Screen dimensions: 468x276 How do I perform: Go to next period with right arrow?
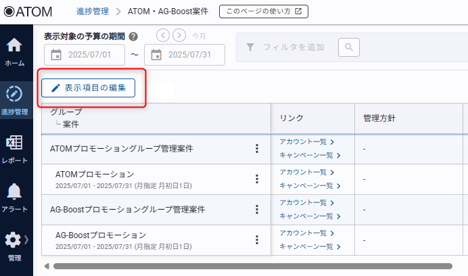coord(179,36)
